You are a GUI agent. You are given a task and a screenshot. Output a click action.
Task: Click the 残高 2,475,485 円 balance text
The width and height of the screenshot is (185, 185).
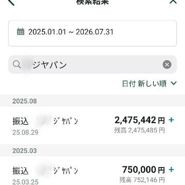pos(139,131)
